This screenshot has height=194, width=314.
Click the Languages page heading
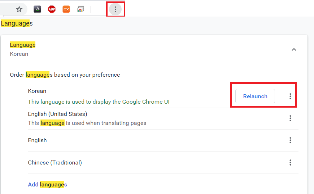point(17,23)
